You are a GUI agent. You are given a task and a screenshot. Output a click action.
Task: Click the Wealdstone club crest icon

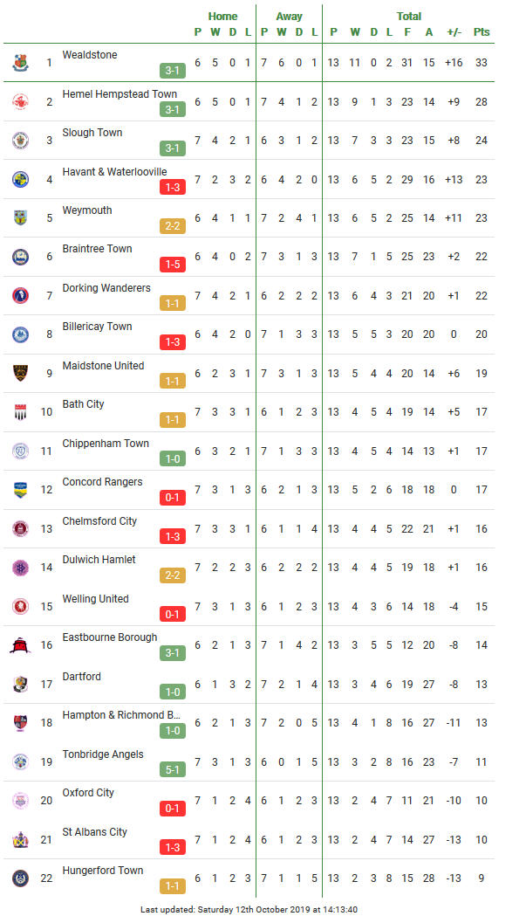pos(21,62)
